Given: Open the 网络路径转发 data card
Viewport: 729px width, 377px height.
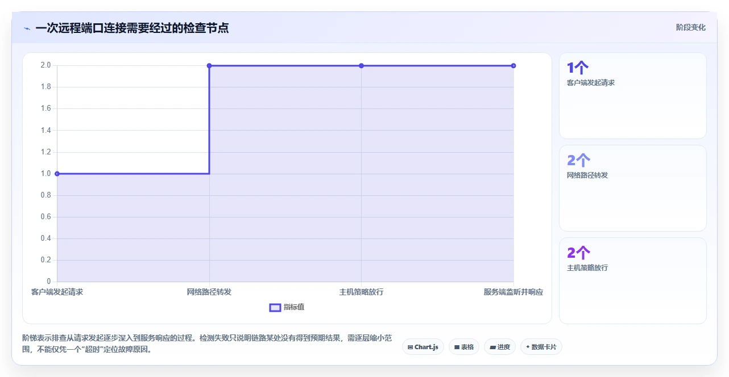Looking at the screenshot, I should point(633,188).
